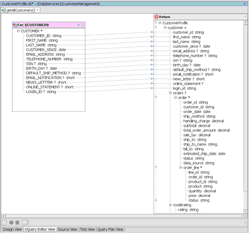249x233 pixels.
Task: Select telephone_number ? string return element
Action: 195,55
